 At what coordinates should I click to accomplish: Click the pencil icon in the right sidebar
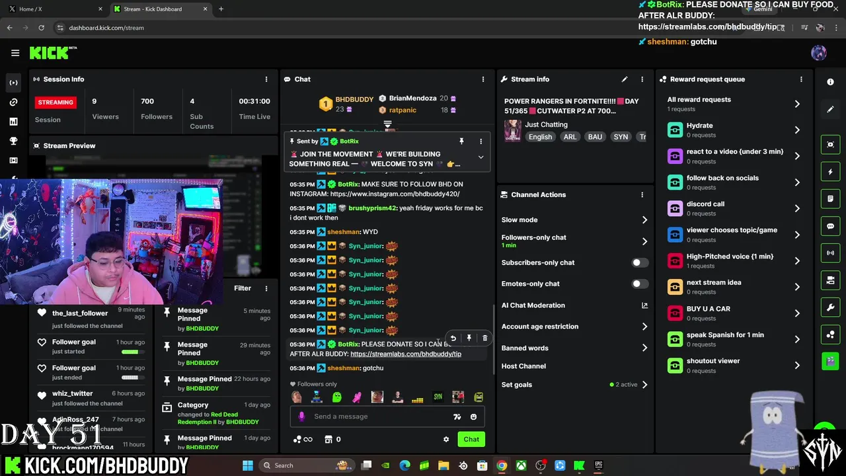click(x=830, y=110)
